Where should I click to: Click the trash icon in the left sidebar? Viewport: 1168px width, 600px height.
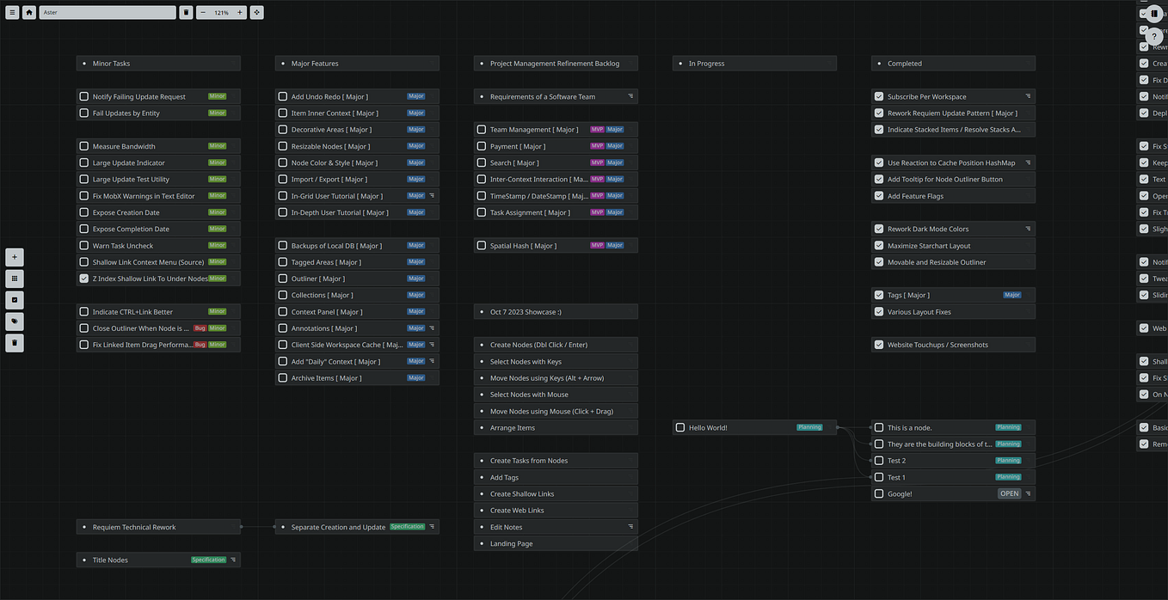pyautogui.click(x=14, y=342)
